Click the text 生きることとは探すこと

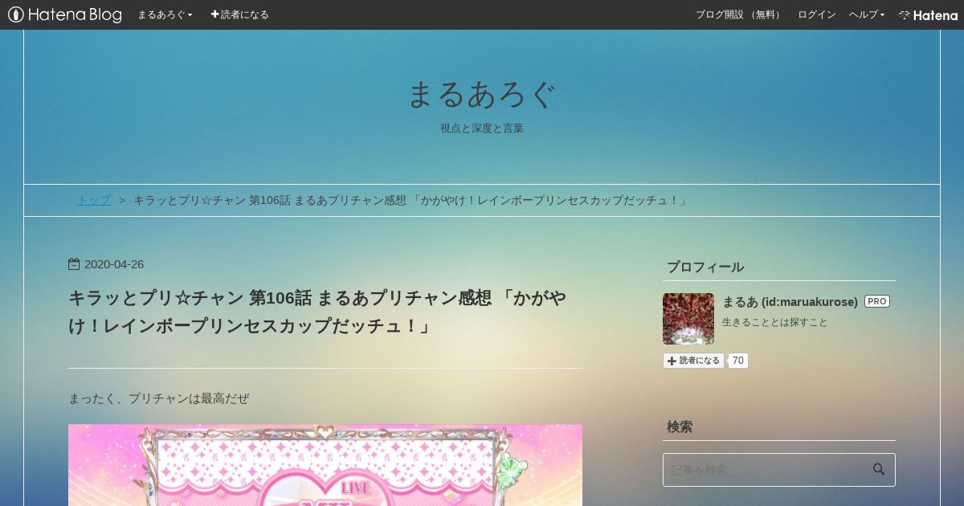point(774,322)
